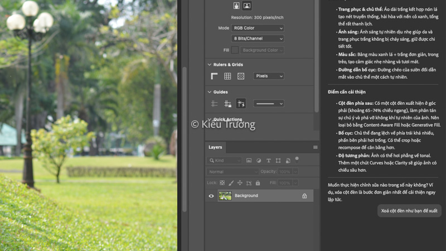Image resolution: width=446 pixels, height=251 pixels.
Task: Toggle the rulers icon
Action: click(x=214, y=76)
